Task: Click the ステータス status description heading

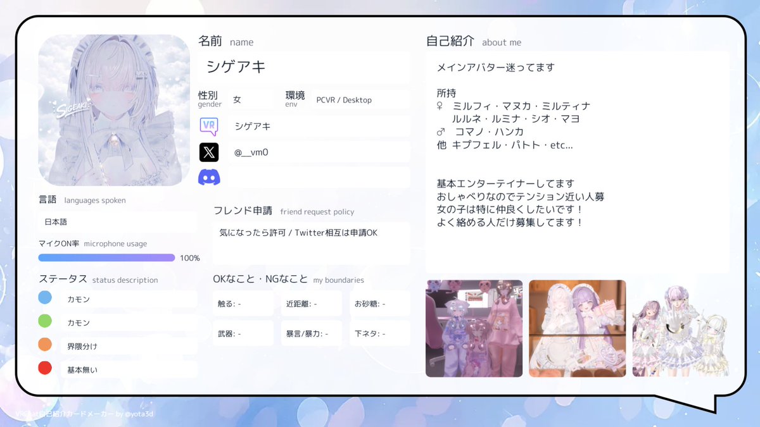Action: 98,280
